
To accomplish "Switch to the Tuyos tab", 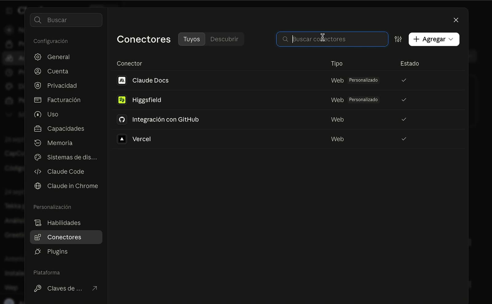I will pos(192,39).
